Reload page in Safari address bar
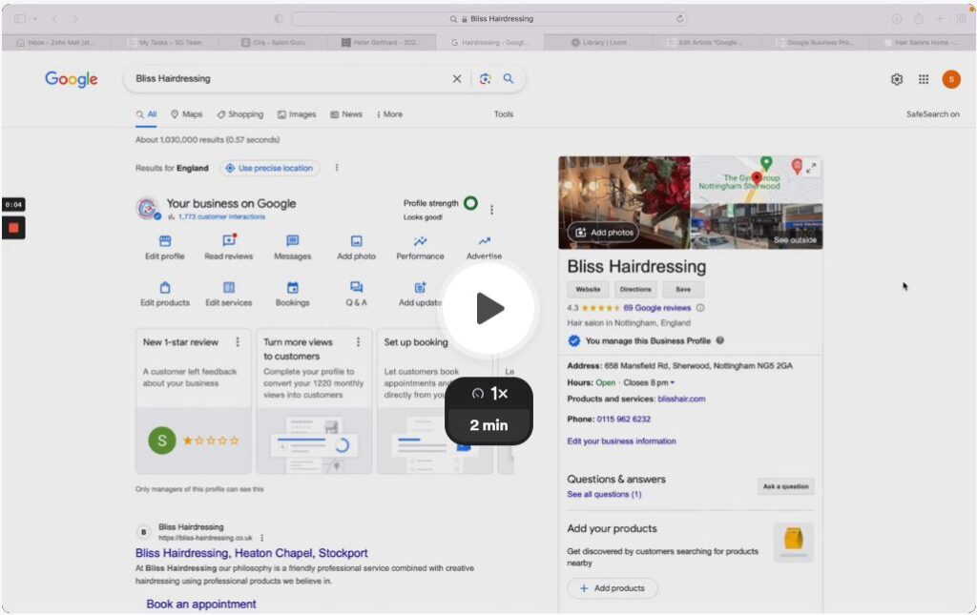The width and height of the screenshot is (977, 615). pyautogui.click(x=679, y=19)
